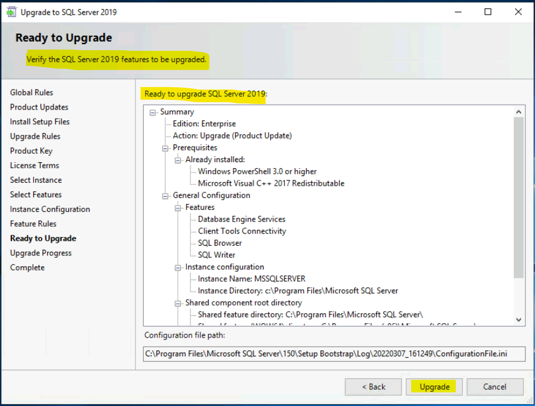
Task: Collapse the Shared component root directory node
Action: point(178,304)
